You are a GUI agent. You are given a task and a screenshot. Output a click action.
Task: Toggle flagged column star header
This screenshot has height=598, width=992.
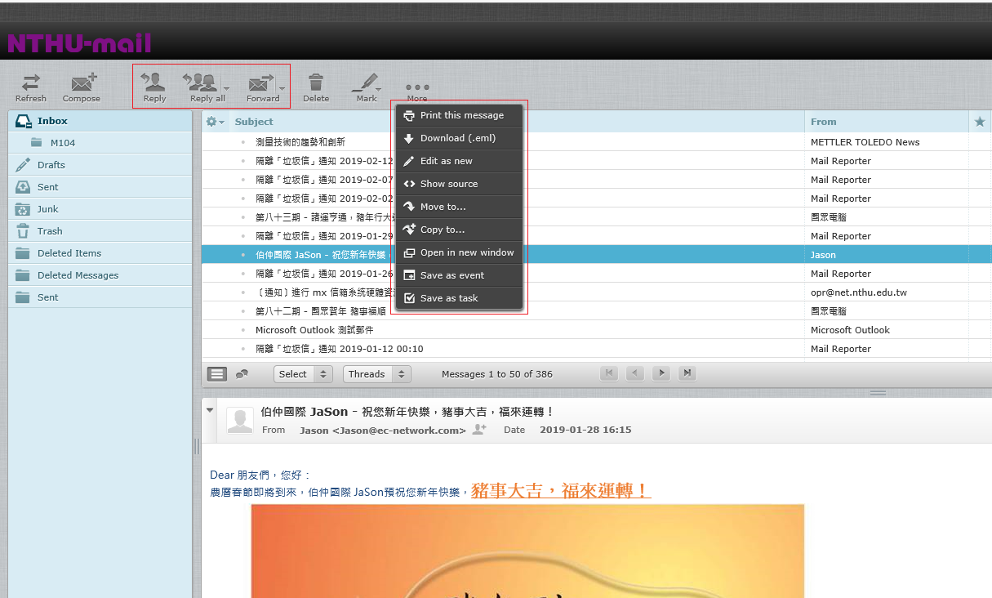pyautogui.click(x=980, y=122)
